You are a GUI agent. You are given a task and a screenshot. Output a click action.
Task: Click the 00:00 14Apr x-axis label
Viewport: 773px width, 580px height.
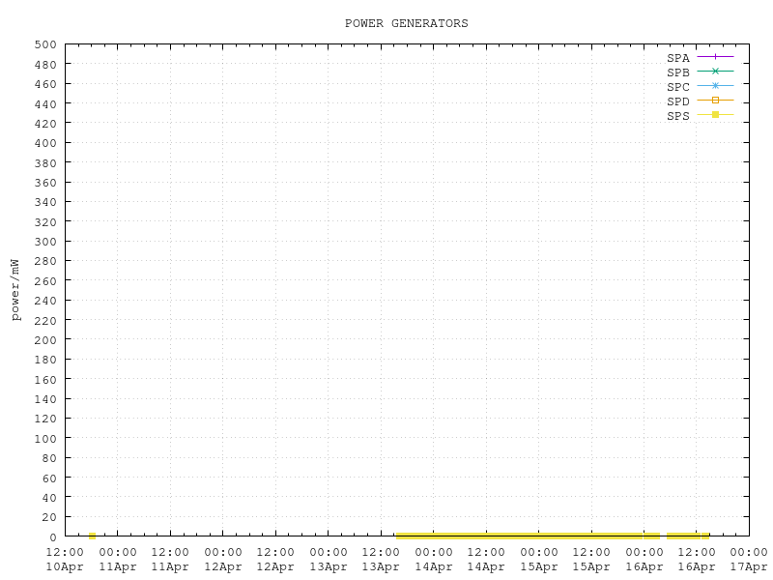coord(433,559)
